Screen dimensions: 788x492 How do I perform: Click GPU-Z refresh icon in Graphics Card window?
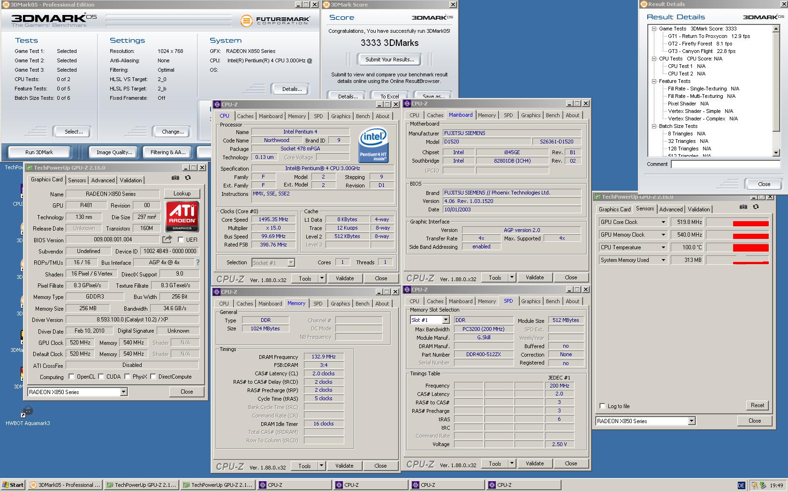pos(188,178)
